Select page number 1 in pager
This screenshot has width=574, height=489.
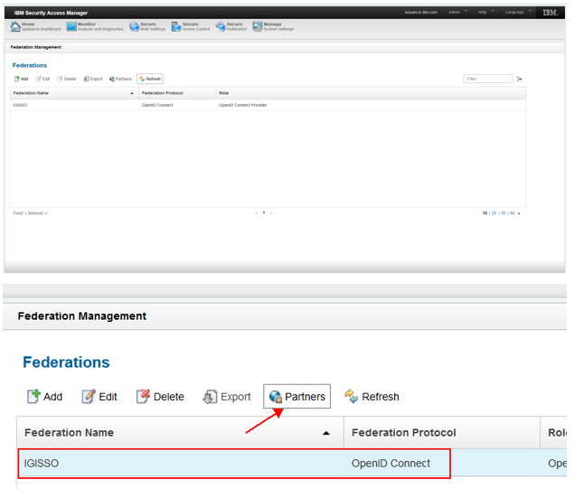264,212
